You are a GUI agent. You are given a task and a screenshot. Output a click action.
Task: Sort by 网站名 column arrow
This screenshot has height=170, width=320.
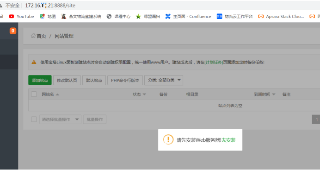point(57,94)
